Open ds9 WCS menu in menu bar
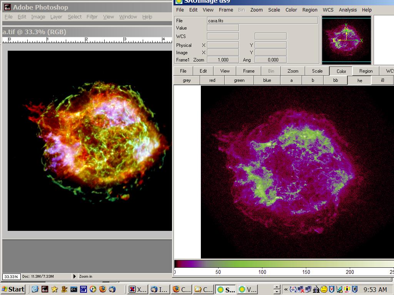 328,10
